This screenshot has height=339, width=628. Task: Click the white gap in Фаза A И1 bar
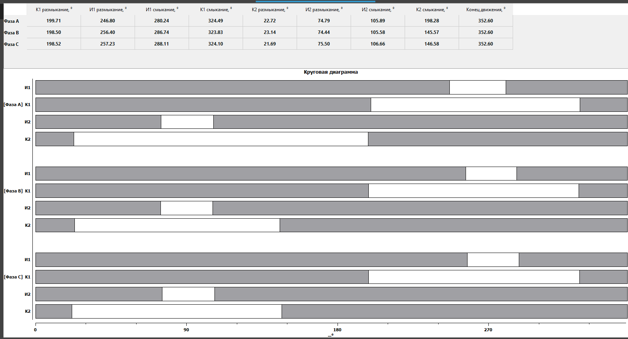[x=478, y=88]
